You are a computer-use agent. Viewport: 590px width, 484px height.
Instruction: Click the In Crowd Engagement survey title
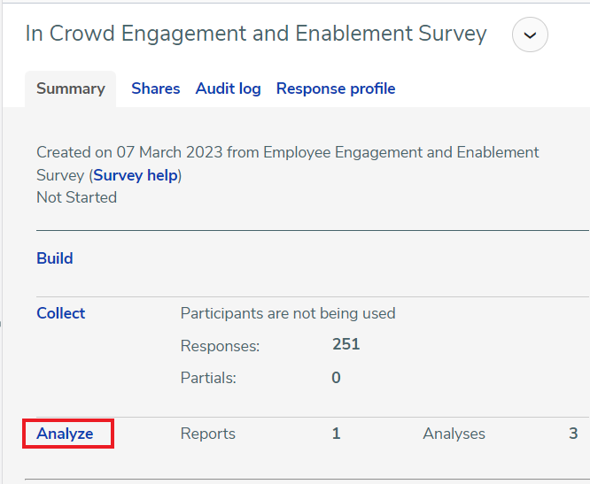coord(256,34)
